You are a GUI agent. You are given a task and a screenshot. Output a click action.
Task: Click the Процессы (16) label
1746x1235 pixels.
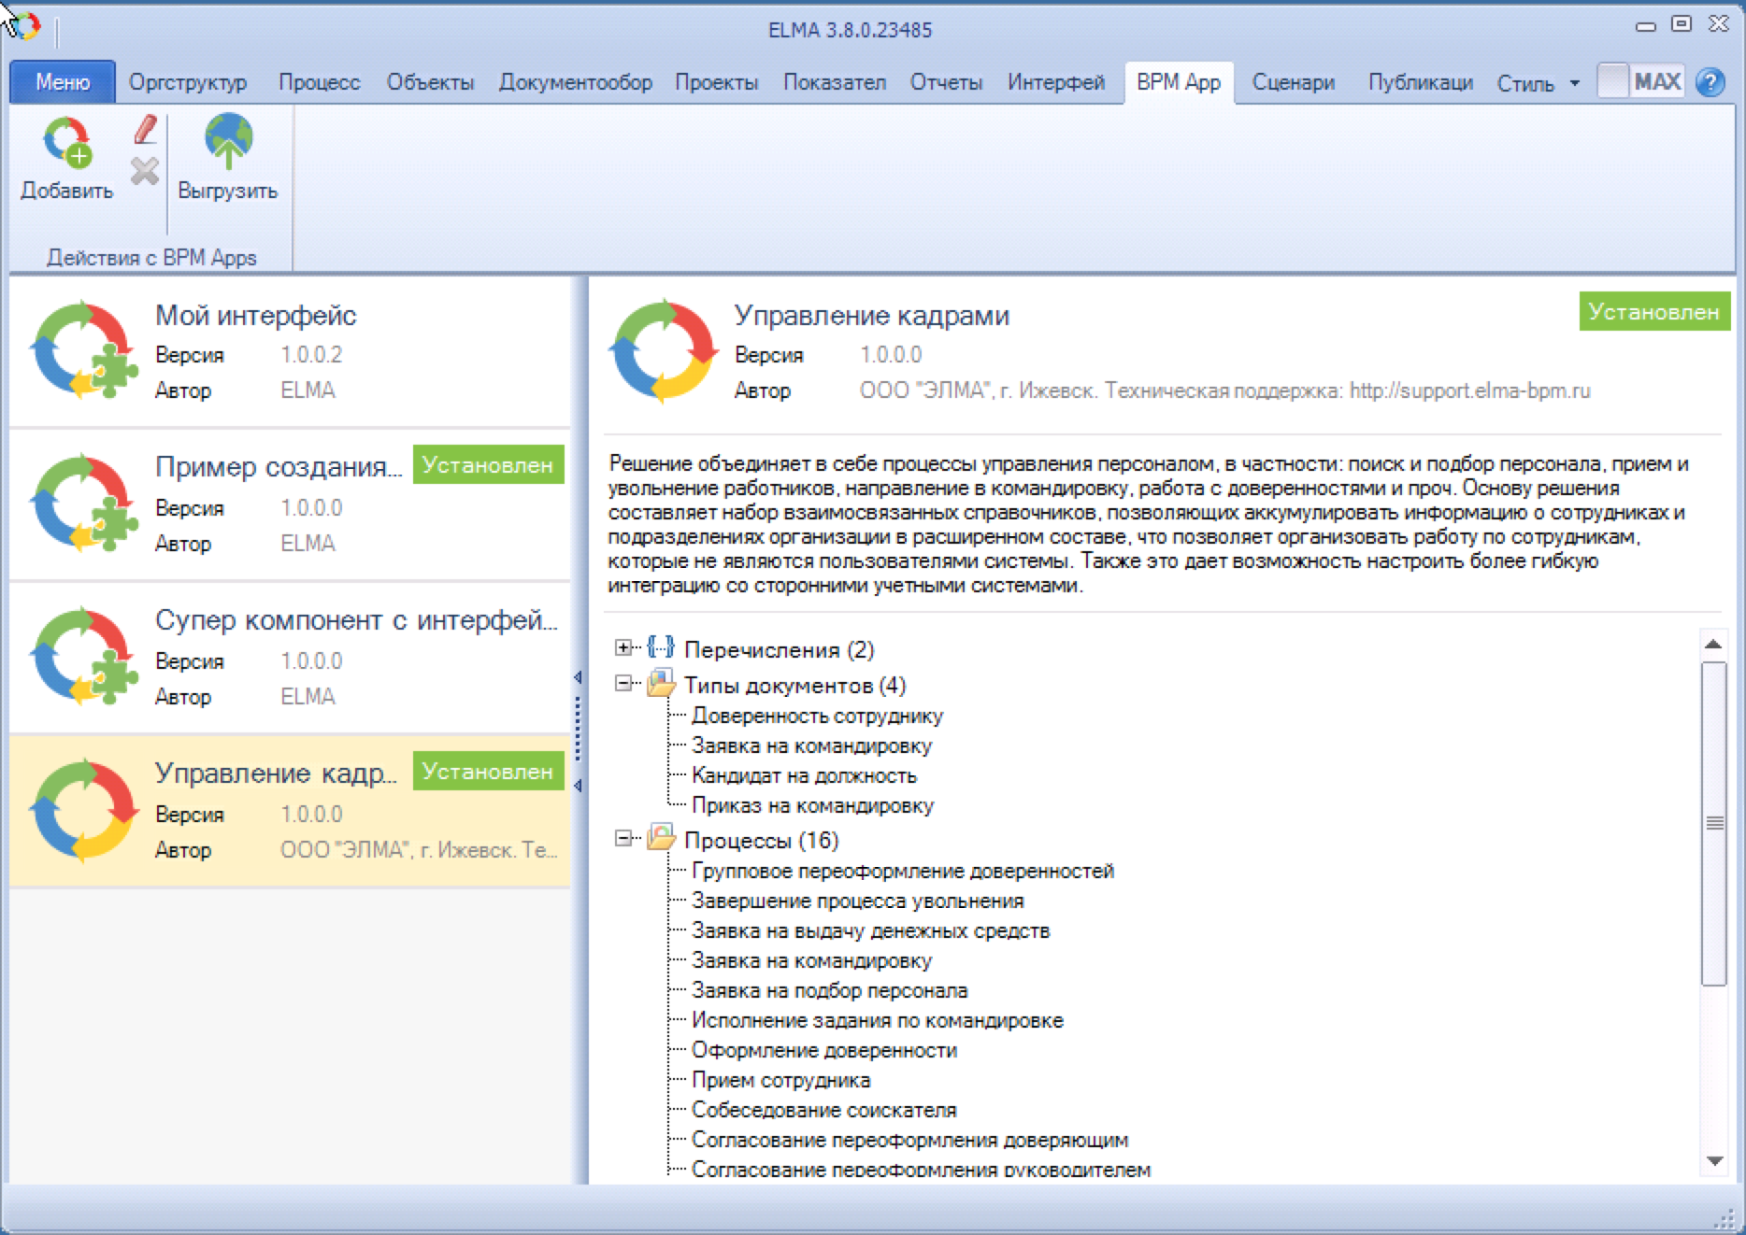pyautogui.click(x=761, y=840)
